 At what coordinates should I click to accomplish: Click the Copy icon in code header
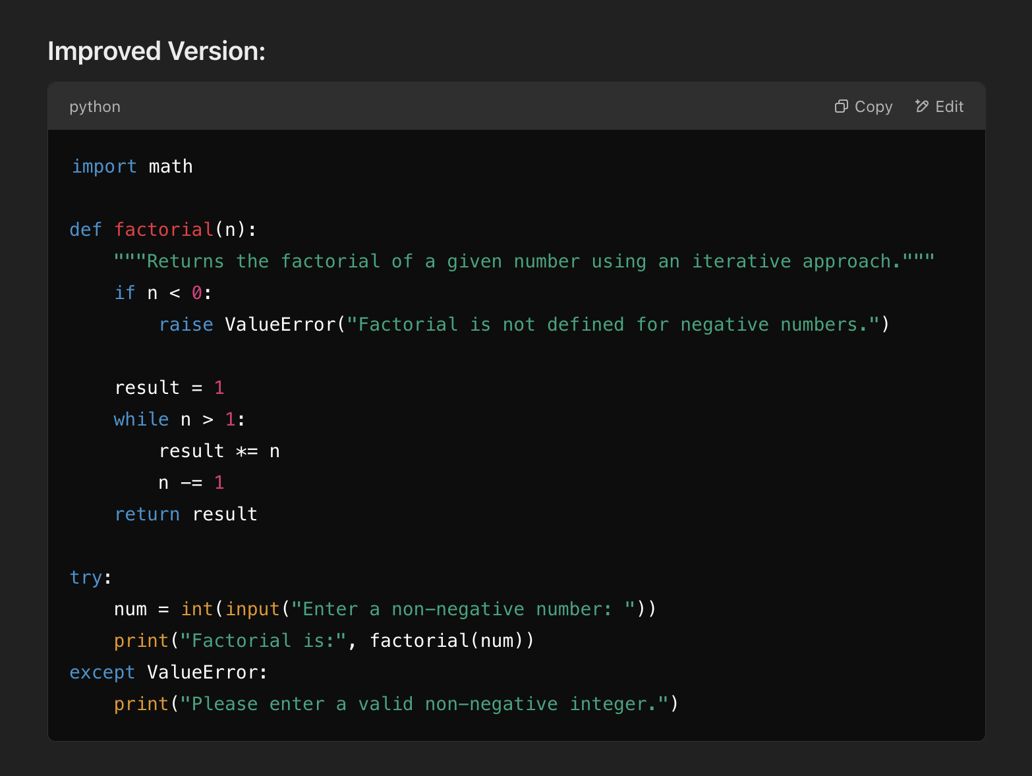pos(841,106)
